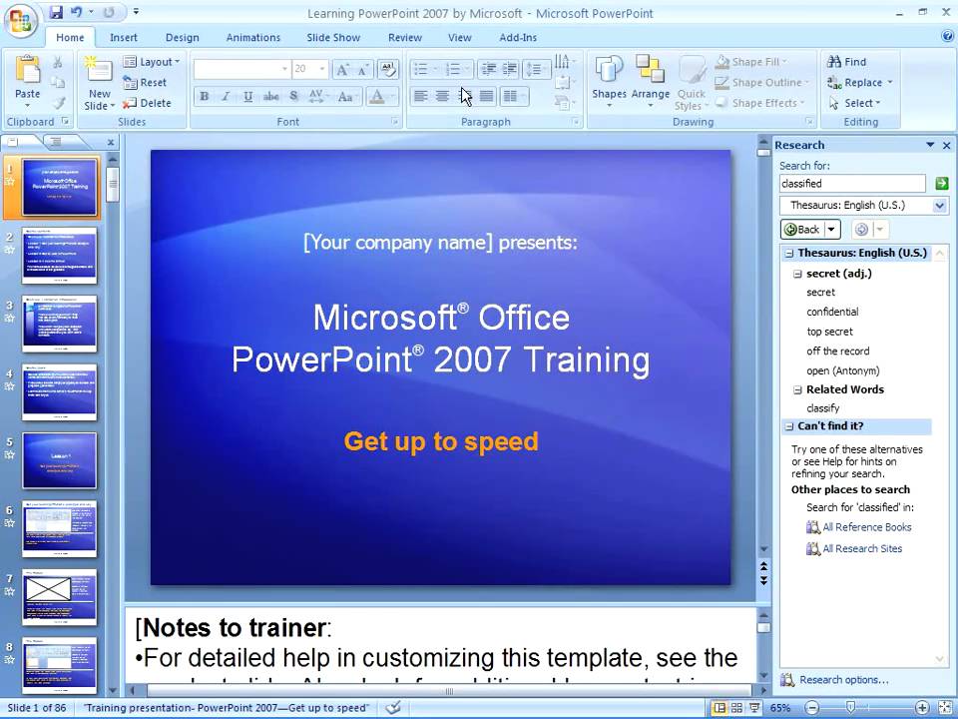Collapse the Related Words group

pyautogui.click(x=797, y=390)
